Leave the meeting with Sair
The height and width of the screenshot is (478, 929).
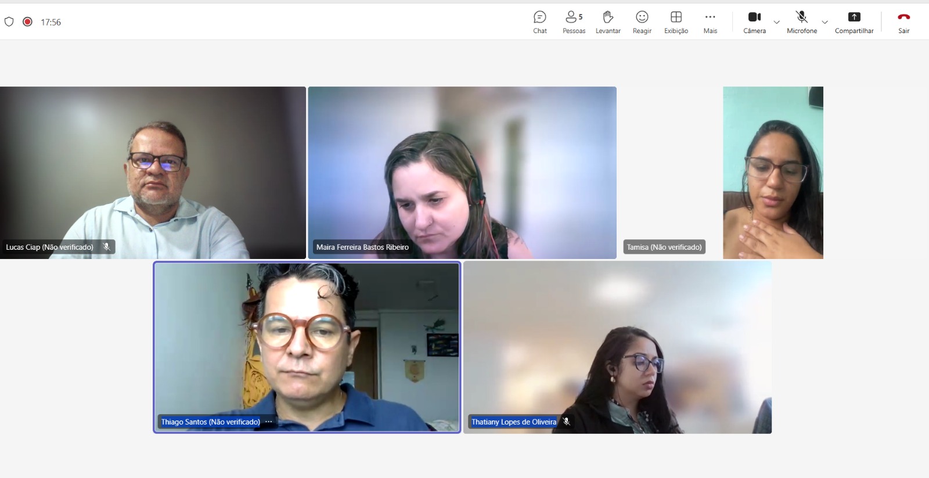pos(903,22)
